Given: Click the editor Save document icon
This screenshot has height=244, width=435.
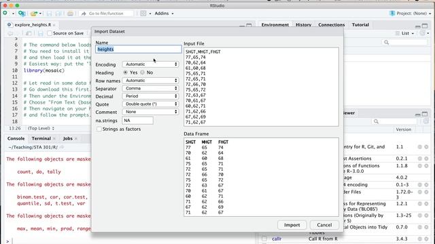Looking at the screenshot, I should 41,33.
